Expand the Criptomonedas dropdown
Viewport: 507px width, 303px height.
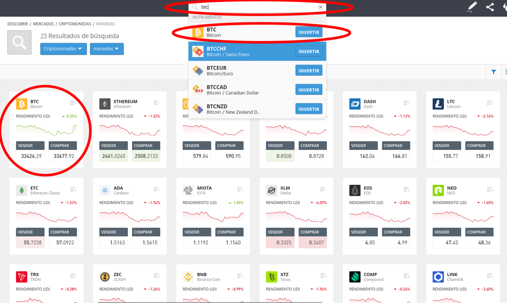63,49
